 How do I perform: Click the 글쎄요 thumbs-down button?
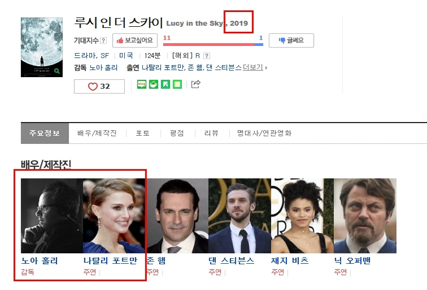(291, 40)
